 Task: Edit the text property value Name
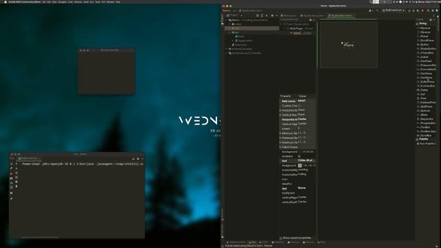coord(306,188)
